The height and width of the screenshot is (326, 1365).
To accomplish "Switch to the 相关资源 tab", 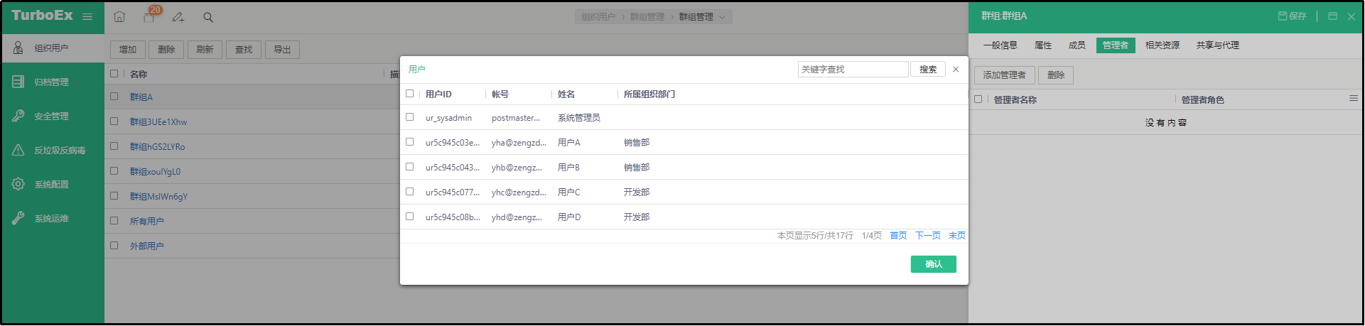I will click(x=1162, y=45).
